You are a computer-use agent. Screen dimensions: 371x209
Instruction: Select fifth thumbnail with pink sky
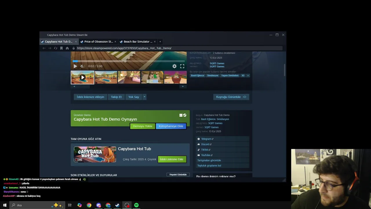[175, 78]
